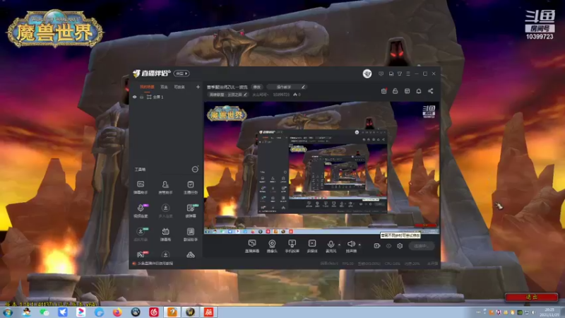565x318 pixels.
Task: Open the notification bell icon
Action: (419, 91)
